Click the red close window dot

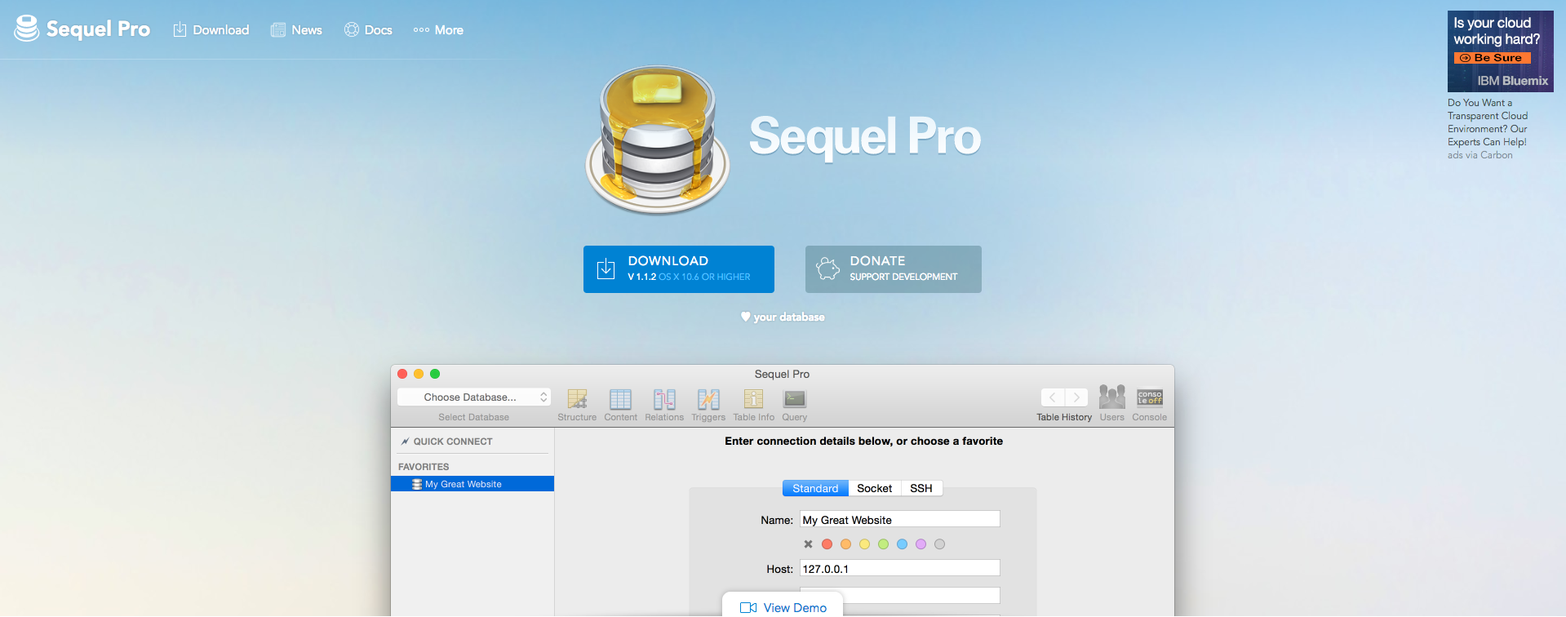pyautogui.click(x=402, y=374)
